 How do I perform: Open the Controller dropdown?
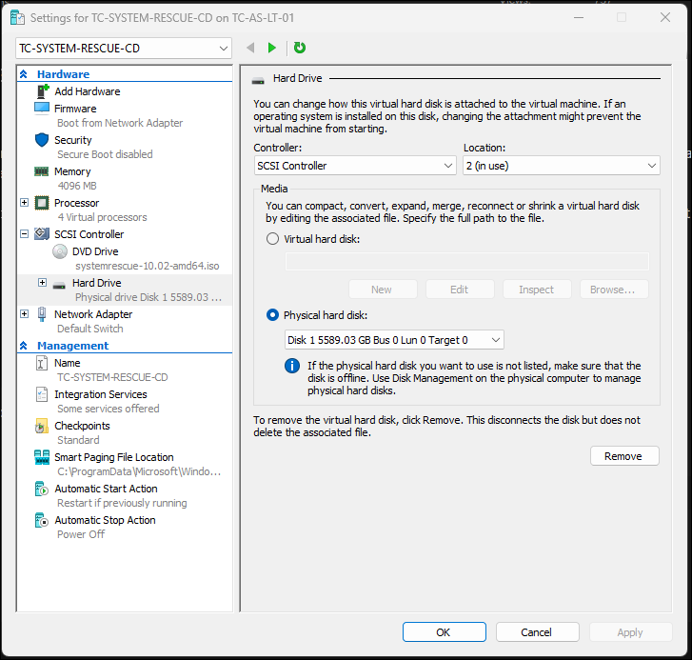pos(355,166)
